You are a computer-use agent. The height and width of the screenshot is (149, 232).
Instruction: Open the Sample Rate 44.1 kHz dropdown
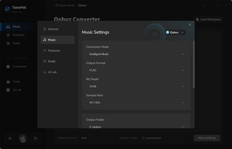pos(136,103)
